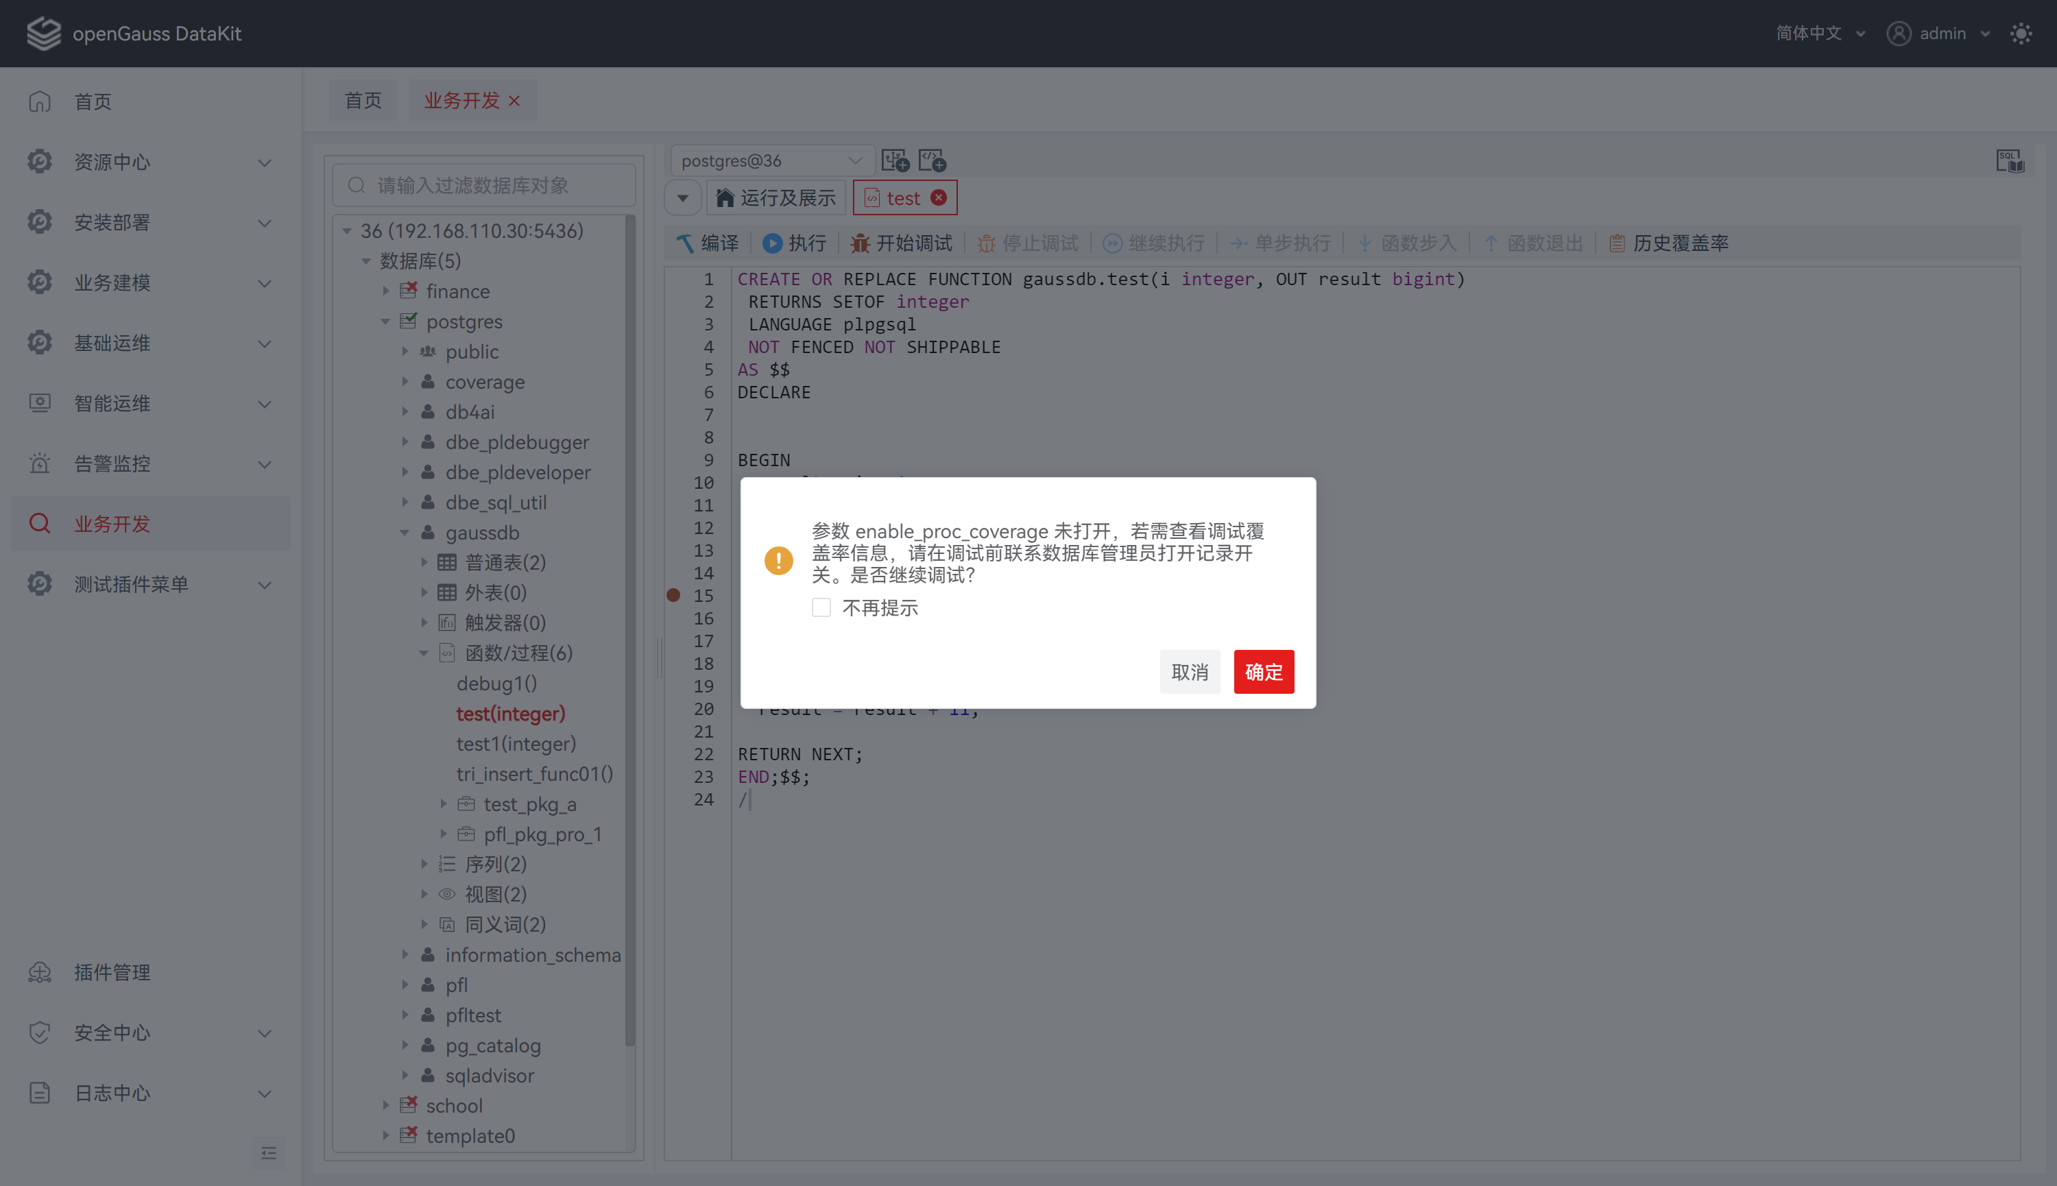Switch to the 首页 page tab
2057x1186 pixels.
point(363,100)
